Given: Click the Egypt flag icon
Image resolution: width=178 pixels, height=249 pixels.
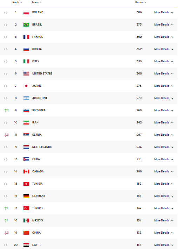Looking at the screenshot, I should coord(26,245).
